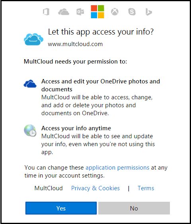The width and height of the screenshot is (191, 224).
Task: Open the Terms link
Action: tap(146, 188)
